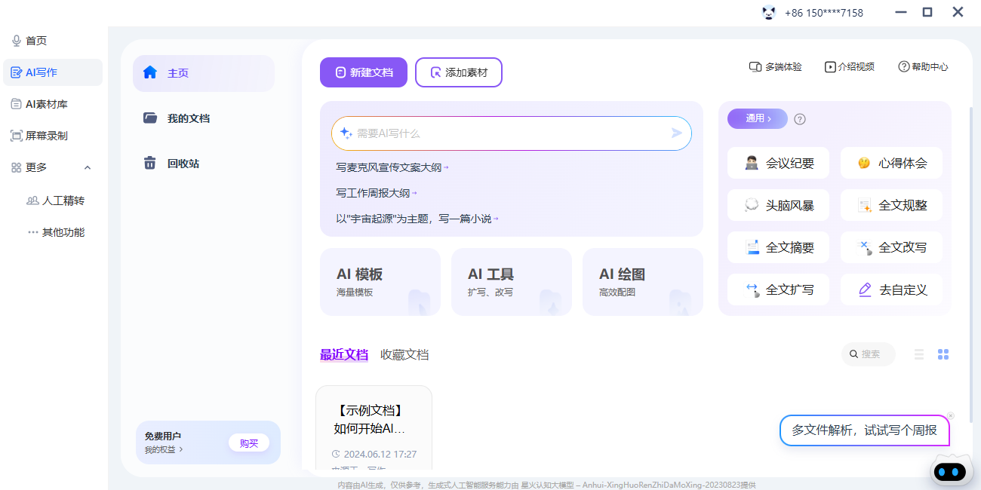Open 屏幕录制 screen recording
Viewport: 981px width, 490px height.
click(x=52, y=136)
